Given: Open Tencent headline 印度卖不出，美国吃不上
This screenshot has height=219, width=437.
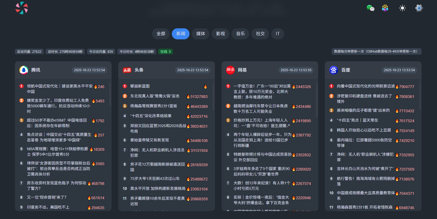Looking at the screenshot, I should coord(48,207).
